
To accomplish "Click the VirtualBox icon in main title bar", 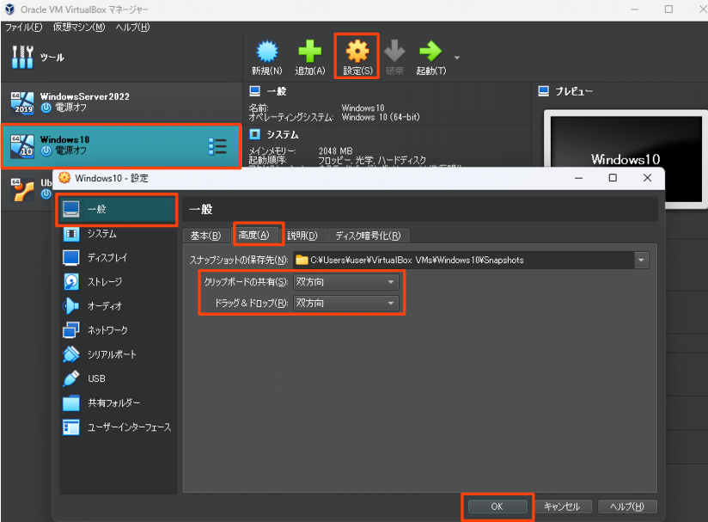I will click(x=9, y=9).
